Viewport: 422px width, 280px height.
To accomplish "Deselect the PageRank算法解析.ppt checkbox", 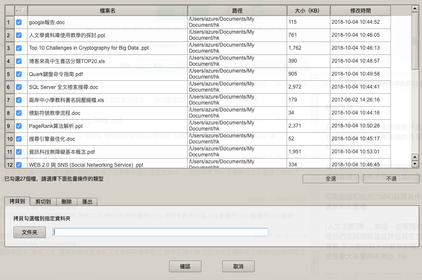I will [x=19, y=126].
